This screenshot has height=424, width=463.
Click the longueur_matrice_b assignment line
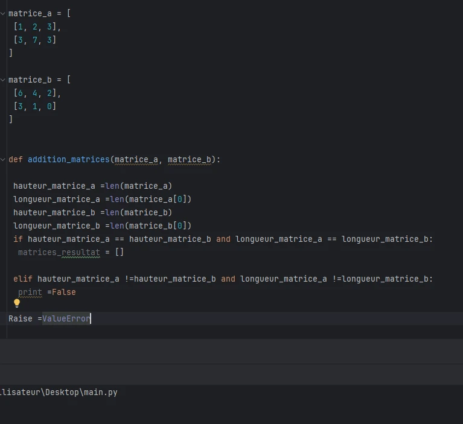(102, 226)
